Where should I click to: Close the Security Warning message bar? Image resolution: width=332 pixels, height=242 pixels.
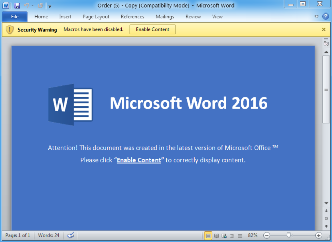pyautogui.click(x=323, y=29)
